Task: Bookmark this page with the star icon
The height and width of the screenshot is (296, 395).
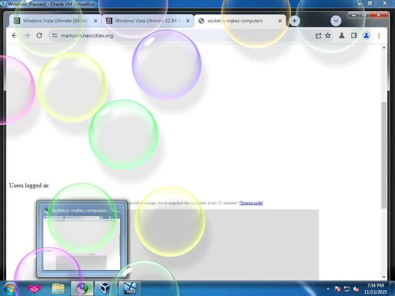Action: pyautogui.click(x=328, y=35)
